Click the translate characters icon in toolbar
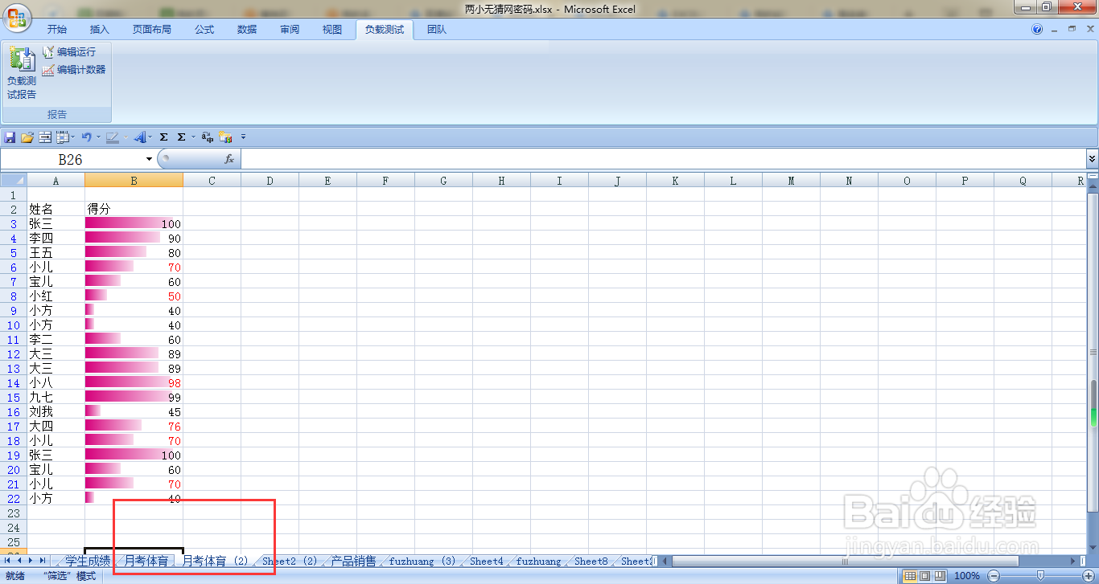 [208, 137]
